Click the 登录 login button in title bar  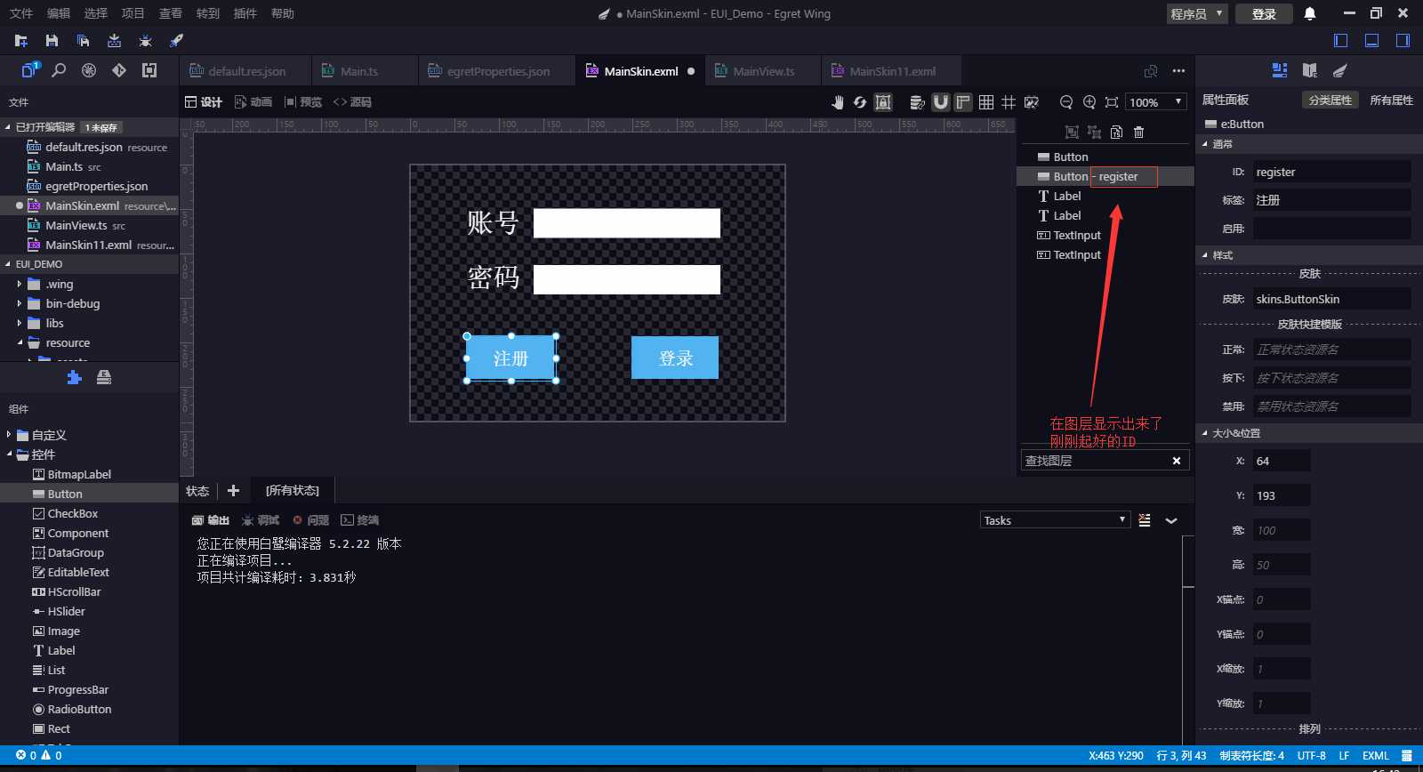click(1264, 13)
